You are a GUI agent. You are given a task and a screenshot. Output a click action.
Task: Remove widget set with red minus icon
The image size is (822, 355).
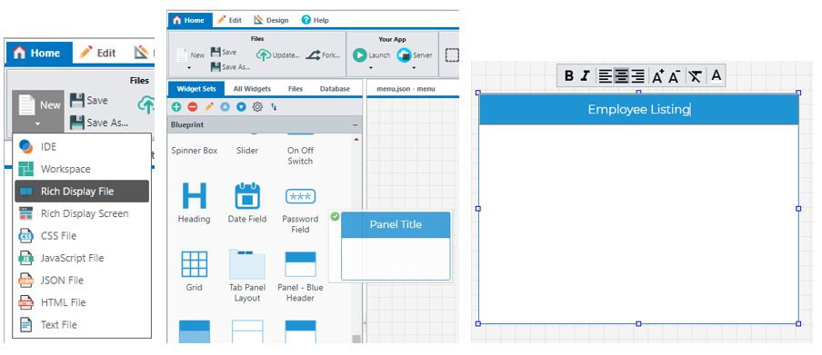pos(193,107)
